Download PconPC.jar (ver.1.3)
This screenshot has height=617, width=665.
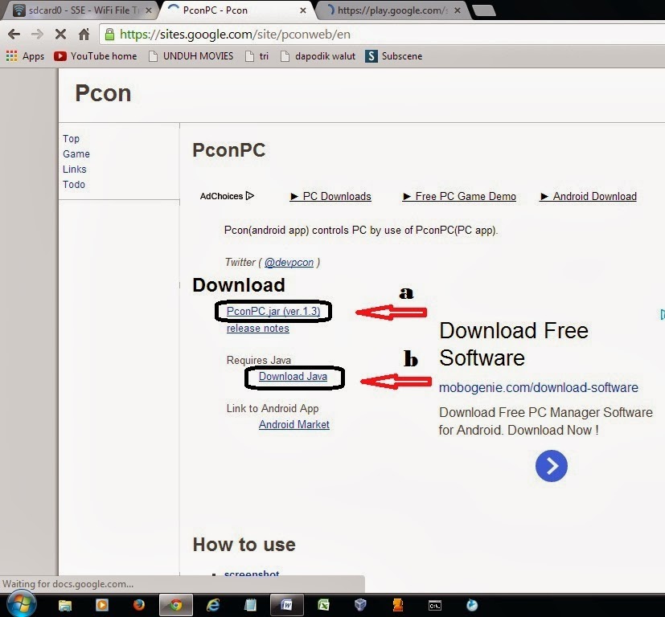click(x=273, y=311)
